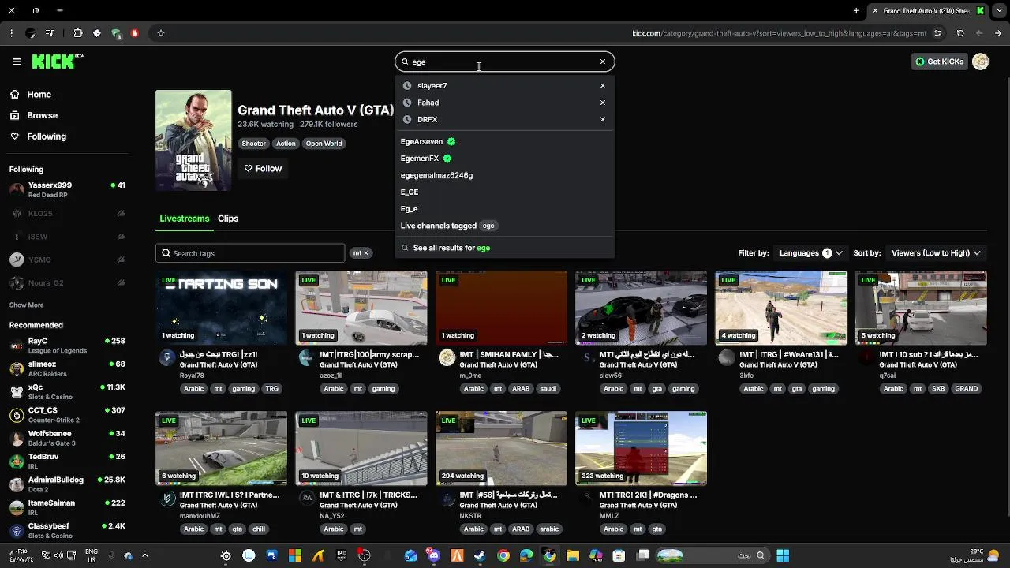Open Discord from the taskbar
The height and width of the screenshot is (568, 1010).
pos(433,555)
